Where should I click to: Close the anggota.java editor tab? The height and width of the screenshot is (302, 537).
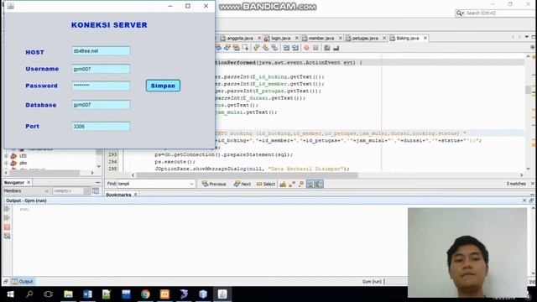[259, 38]
